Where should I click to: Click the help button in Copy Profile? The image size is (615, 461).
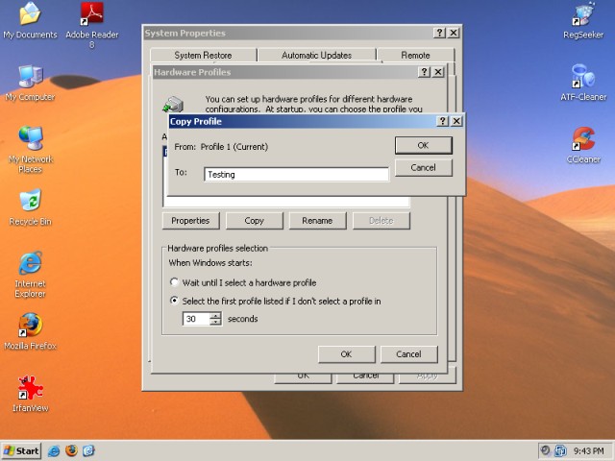(442, 121)
